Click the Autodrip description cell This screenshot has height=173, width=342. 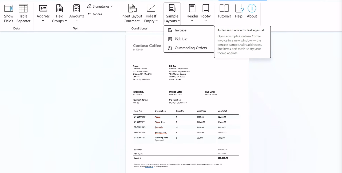pyautogui.click(x=159, y=127)
